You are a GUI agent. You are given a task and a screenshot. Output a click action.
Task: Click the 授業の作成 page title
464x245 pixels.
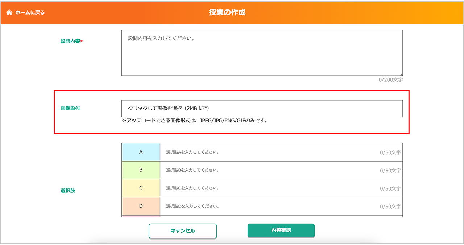point(227,12)
